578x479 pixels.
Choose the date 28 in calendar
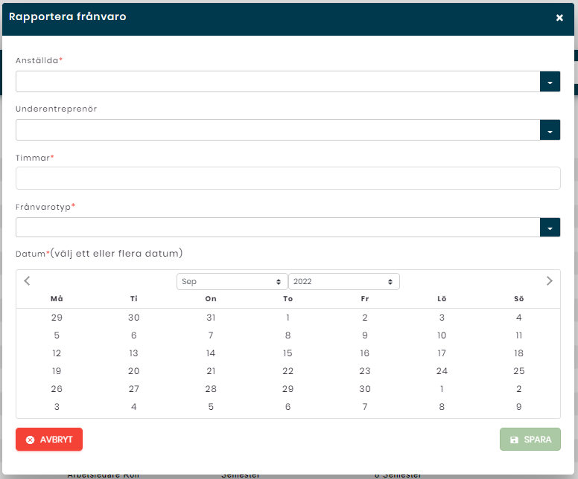point(211,389)
